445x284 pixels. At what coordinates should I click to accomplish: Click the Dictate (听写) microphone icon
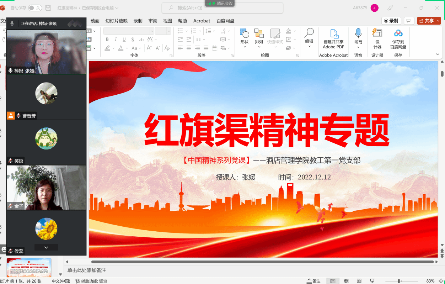pyautogui.click(x=358, y=34)
